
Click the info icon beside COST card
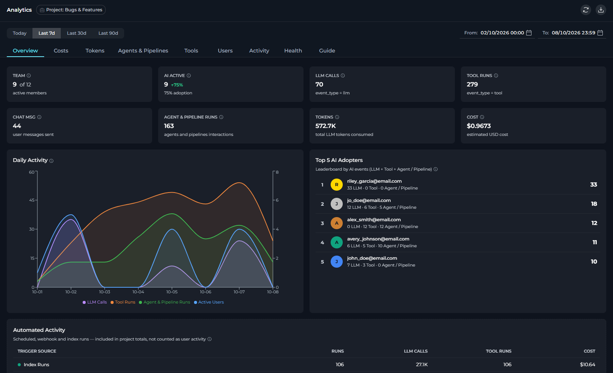tap(482, 117)
